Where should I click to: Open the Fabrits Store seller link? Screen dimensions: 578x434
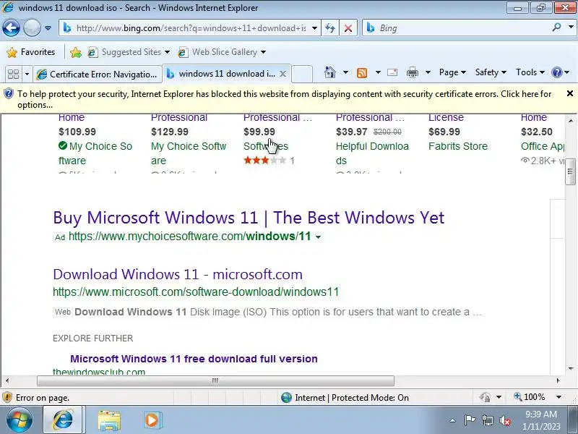pyautogui.click(x=458, y=146)
